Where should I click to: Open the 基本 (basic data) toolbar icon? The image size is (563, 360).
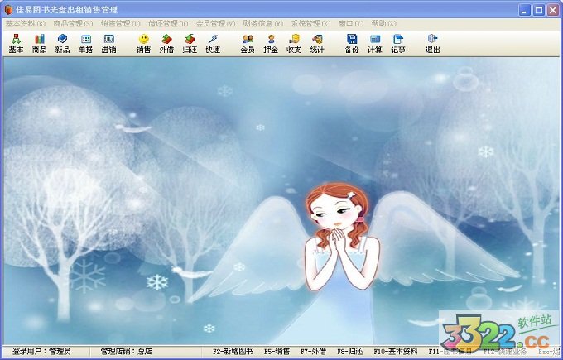[16, 43]
